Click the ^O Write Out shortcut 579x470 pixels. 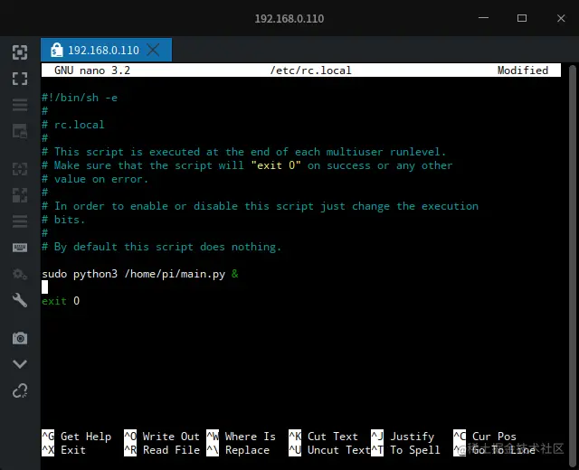pyautogui.click(x=162, y=437)
